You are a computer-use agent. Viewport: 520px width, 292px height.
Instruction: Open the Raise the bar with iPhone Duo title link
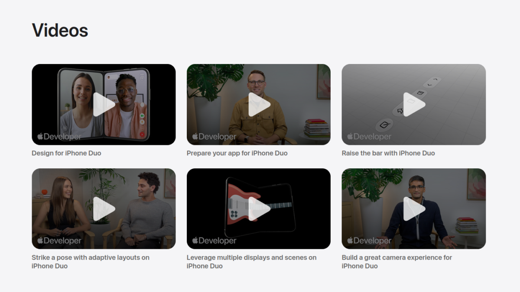point(388,153)
